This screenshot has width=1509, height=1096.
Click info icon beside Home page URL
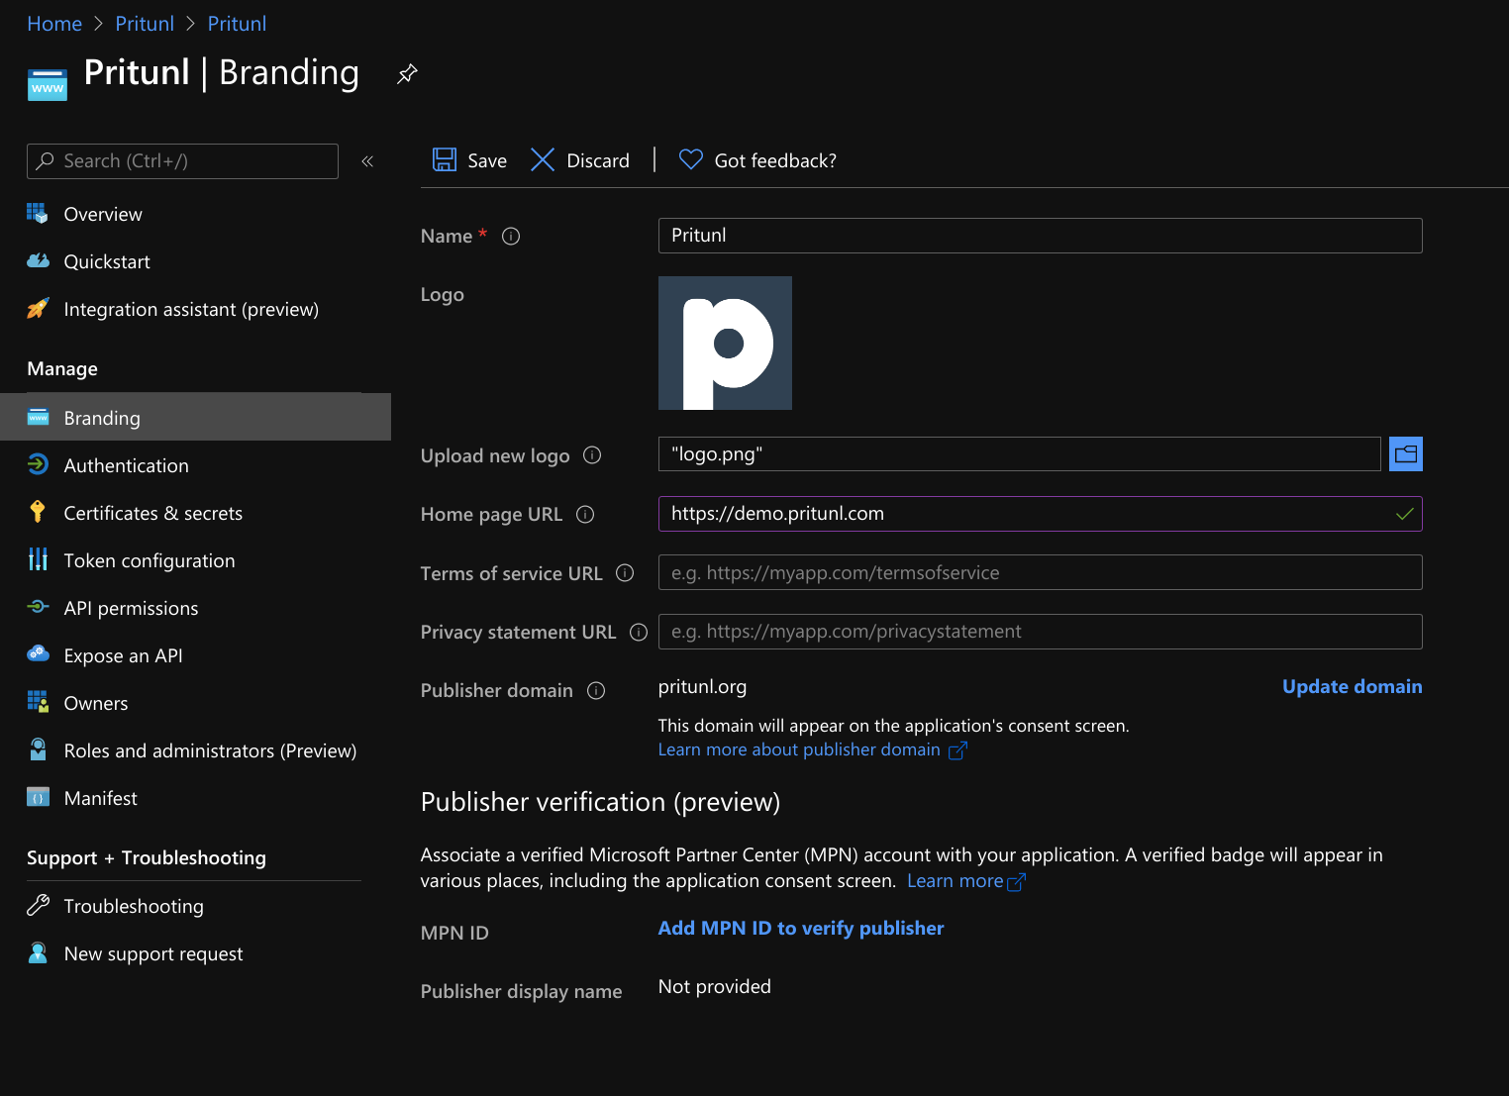(x=585, y=514)
